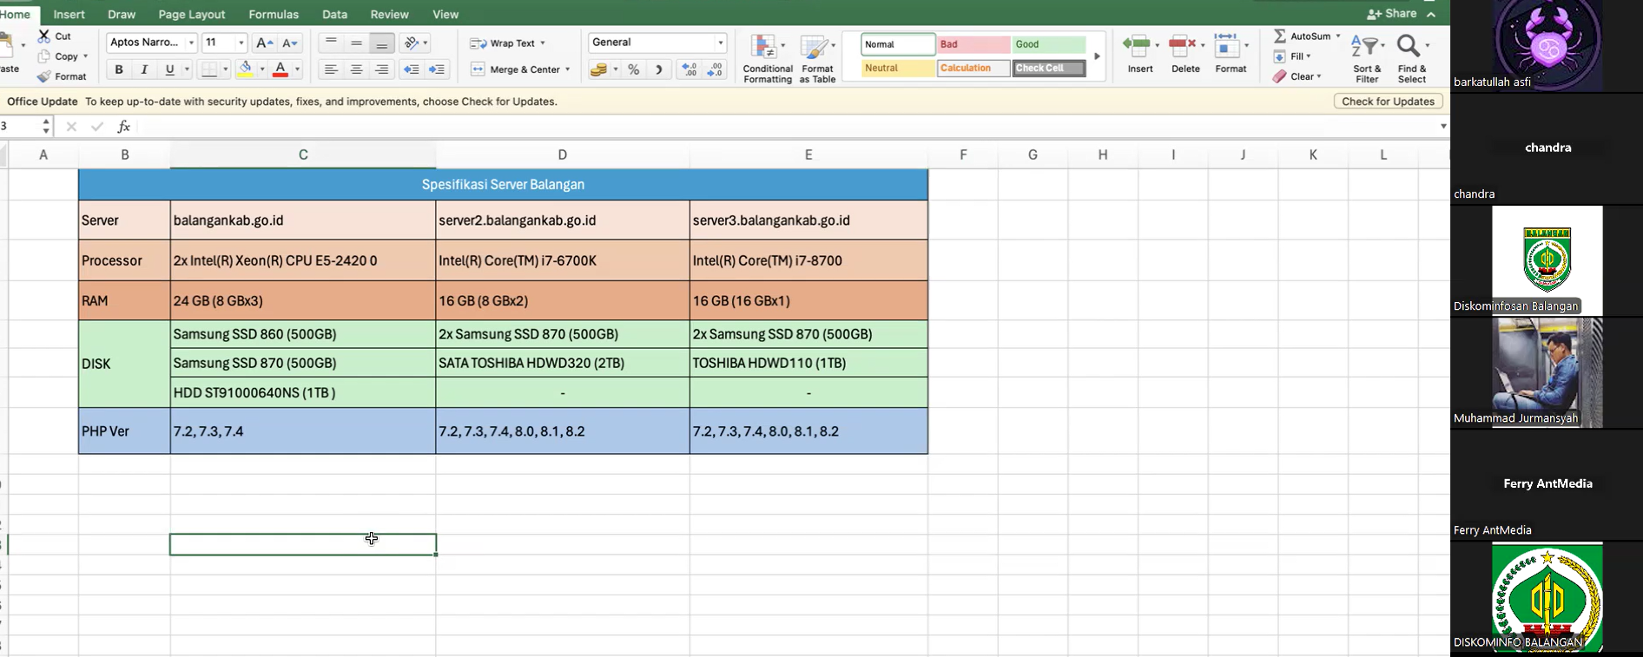Image resolution: width=1643 pixels, height=657 pixels.
Task: Apply the Good cell style
Action: click(1049, 44)
